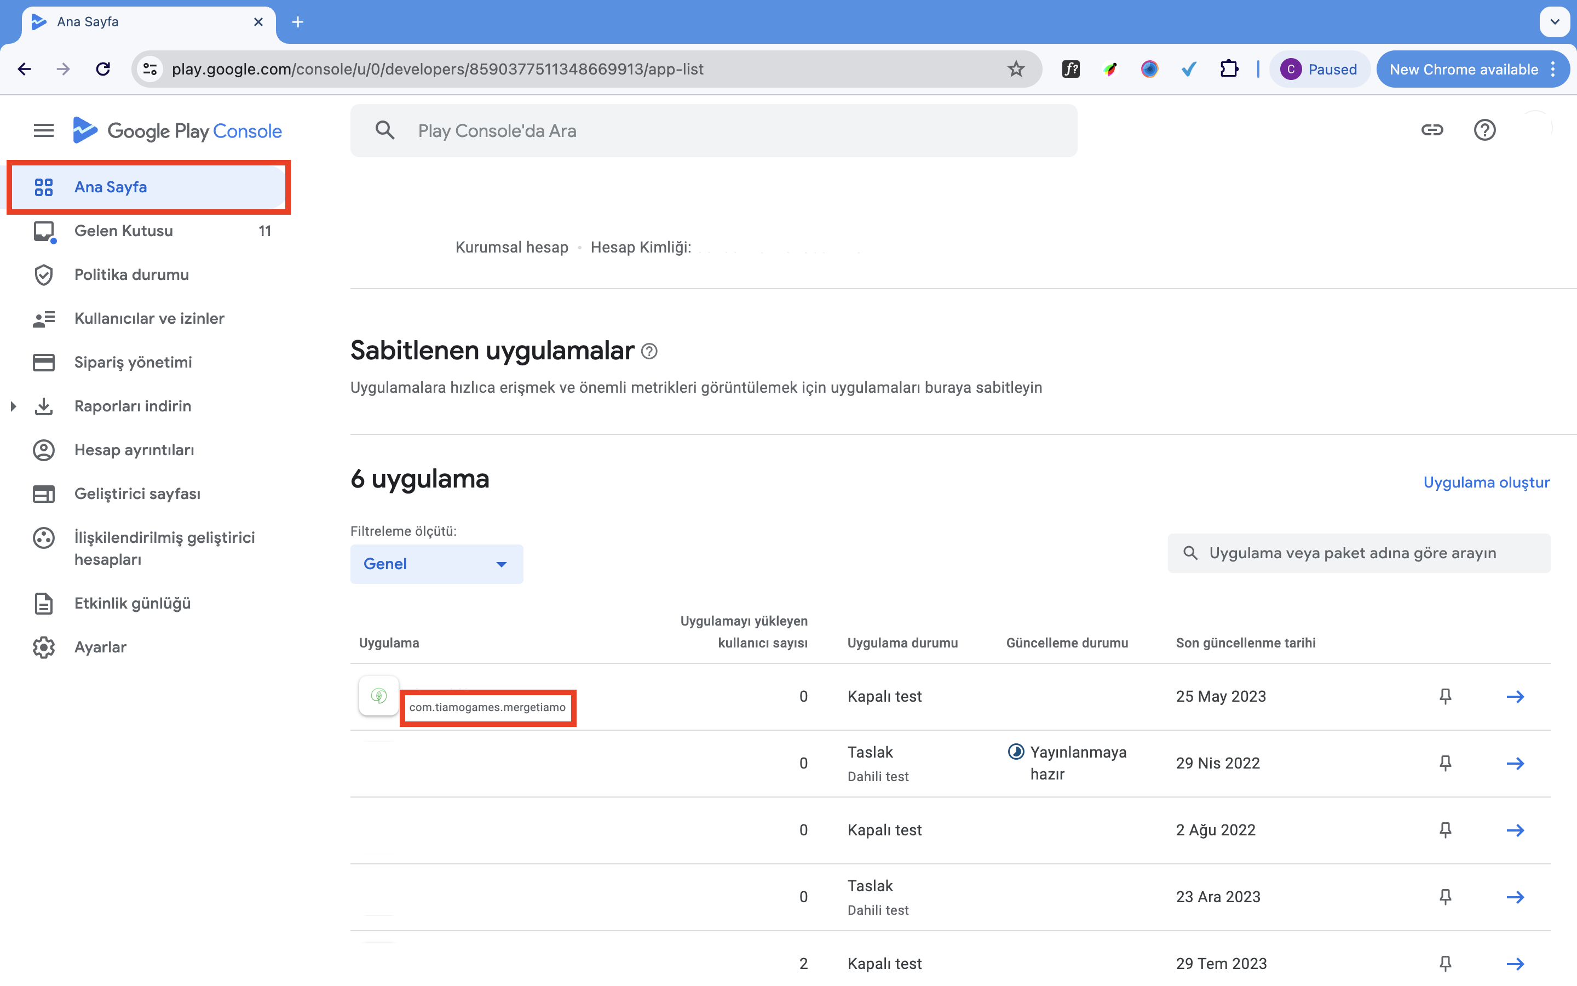
Task: Click the f? font extension icon
Action: [1070, 69]
